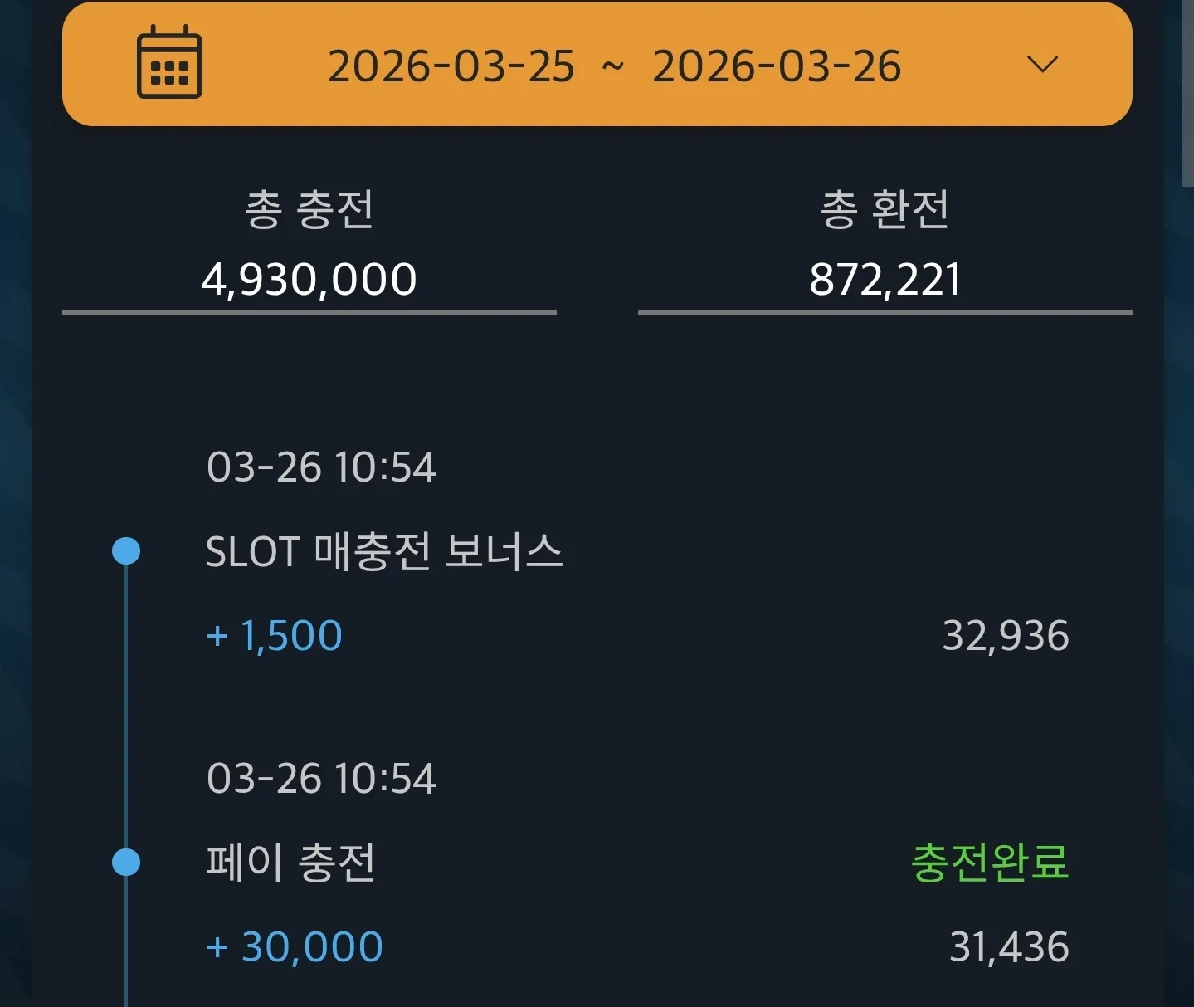This screenshot has height=1007, width=1194.
Task: View 총 충전 total label
Action: (309, 209)
